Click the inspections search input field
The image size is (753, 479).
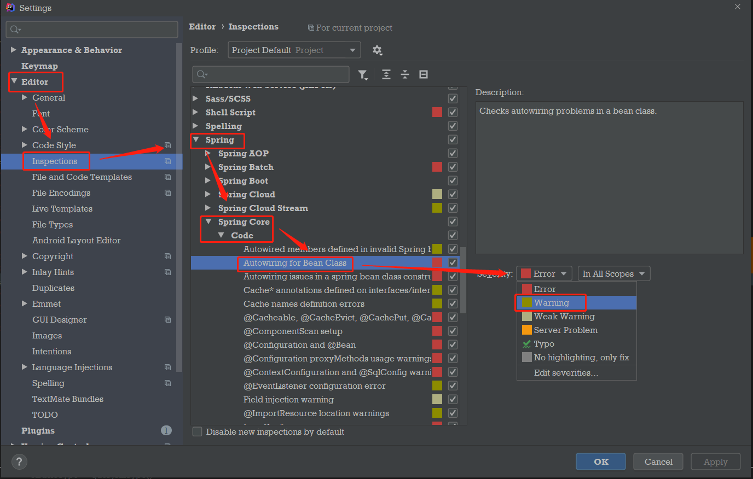[271, 74]
